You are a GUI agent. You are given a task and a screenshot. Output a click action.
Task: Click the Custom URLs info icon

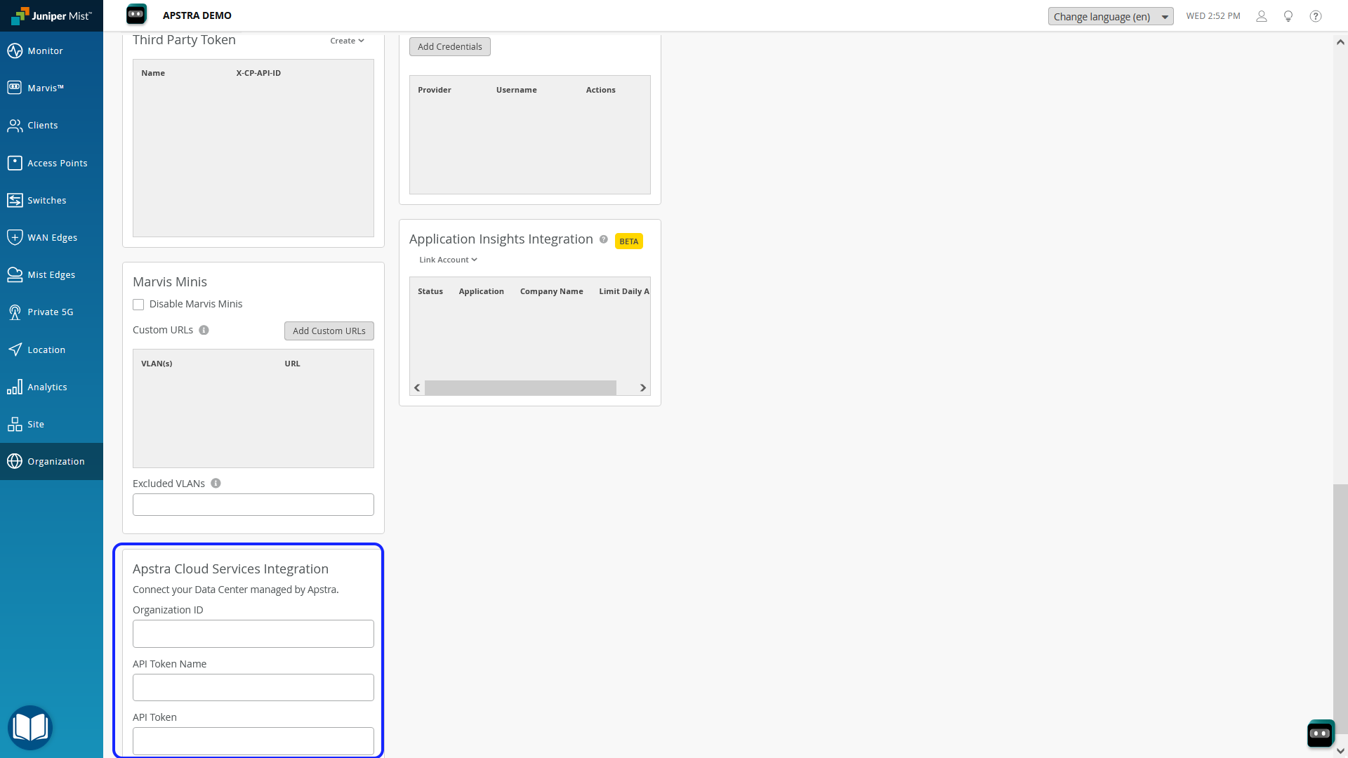pyautogui.click(x=204, y=330)
